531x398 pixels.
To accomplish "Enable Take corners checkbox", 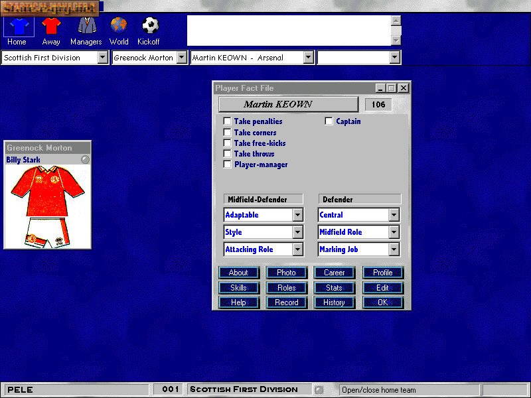I will (227, 132).
